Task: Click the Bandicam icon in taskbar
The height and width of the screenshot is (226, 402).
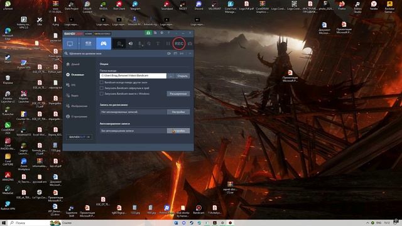Action: (x=231, y=223)
